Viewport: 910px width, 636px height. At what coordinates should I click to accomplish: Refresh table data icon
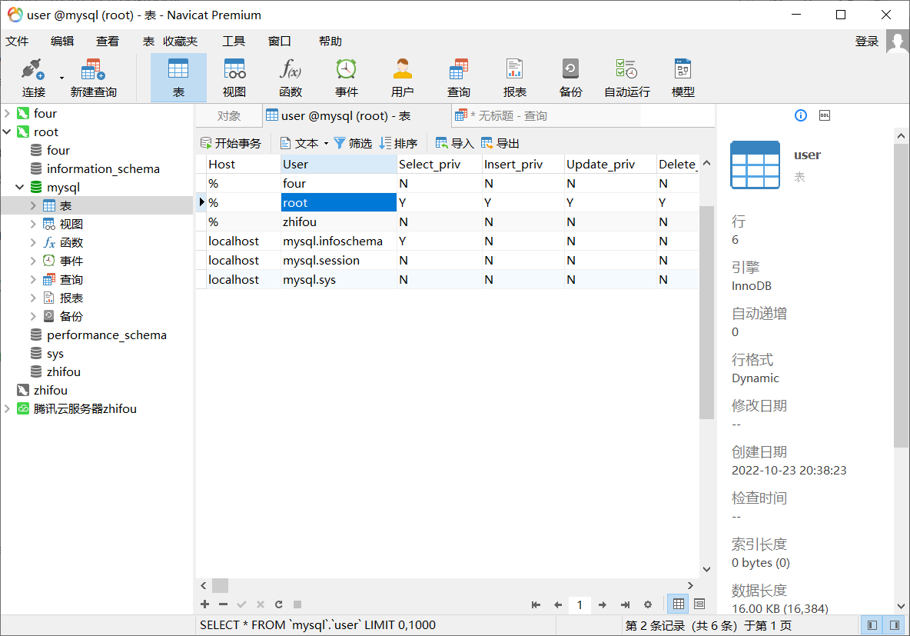(278, 604)
